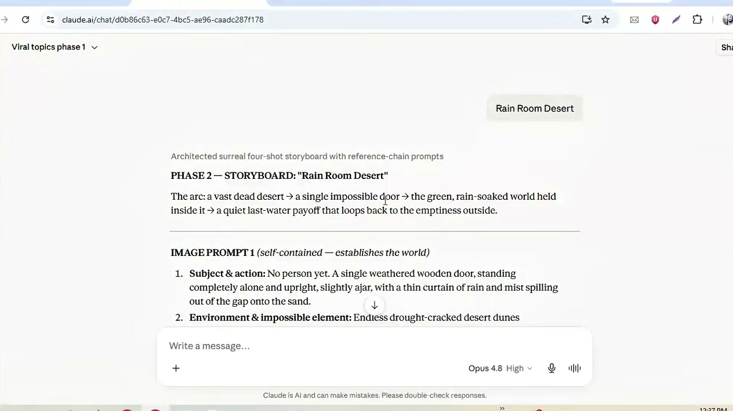Click the taskbar clock showing 12:37 PM
The height and width of the screenshot is (411, 733).
[713, 409]
